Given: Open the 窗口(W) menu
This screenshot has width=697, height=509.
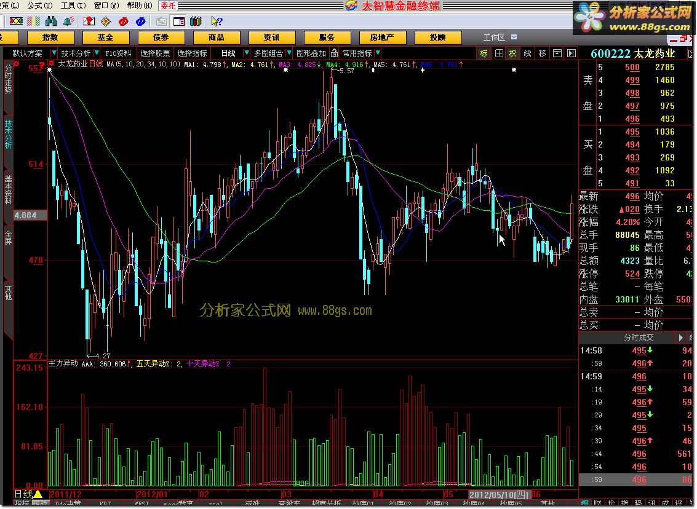Looking at the screenshot, I should point(106,6).
